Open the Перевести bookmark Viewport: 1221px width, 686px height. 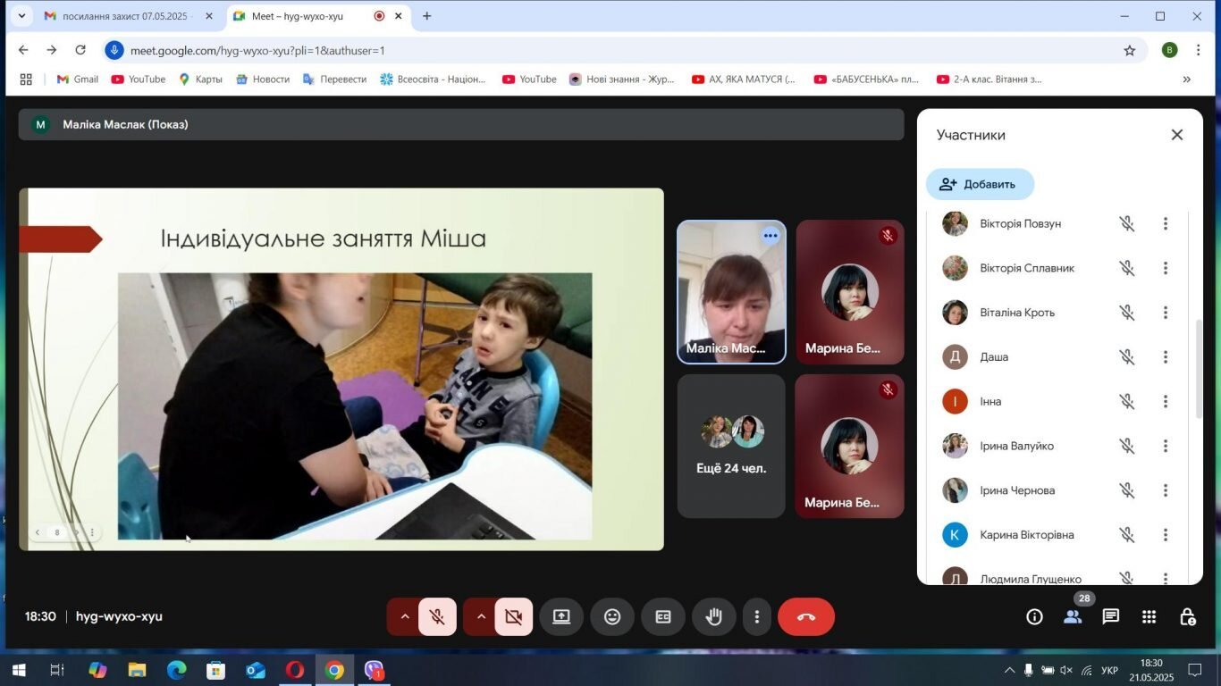pyautogui.click(x=335, y=79)
